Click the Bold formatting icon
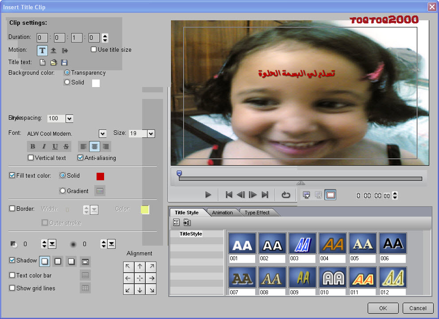 coord(33,147)
